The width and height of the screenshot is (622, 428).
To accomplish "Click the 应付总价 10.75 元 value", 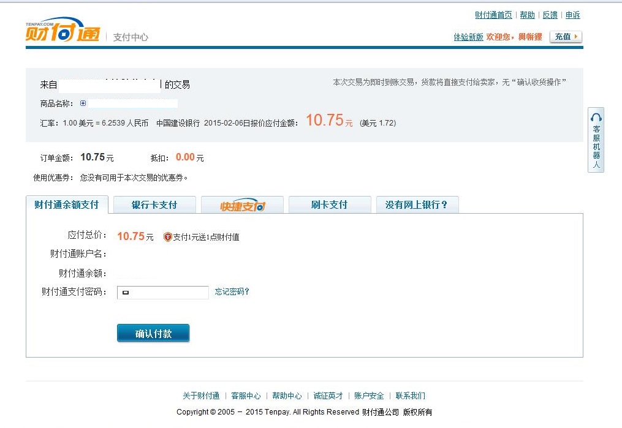I will coord(135,236).
